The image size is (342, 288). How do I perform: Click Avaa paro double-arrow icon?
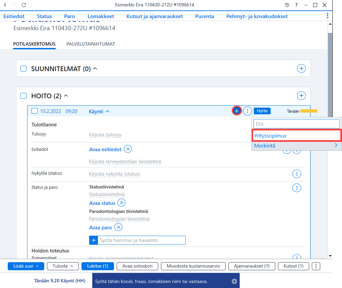pyautogui.click(x=118, y=227)
